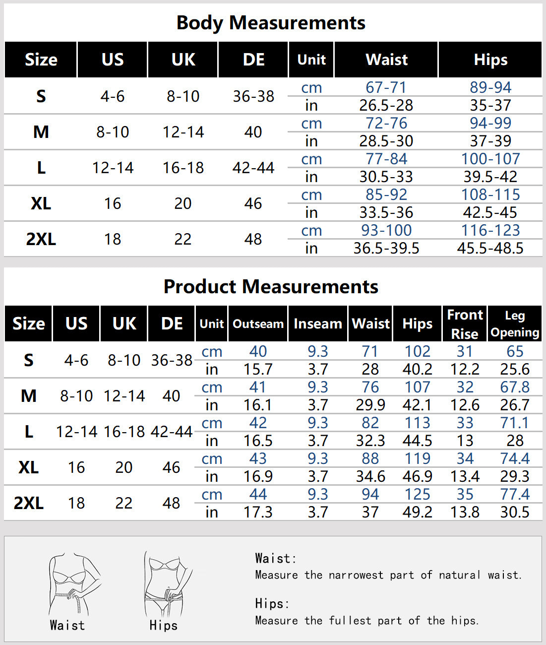Click the Front Rise column header
Image resolution: width=546 pixels, height=645 pixels.
465,324
